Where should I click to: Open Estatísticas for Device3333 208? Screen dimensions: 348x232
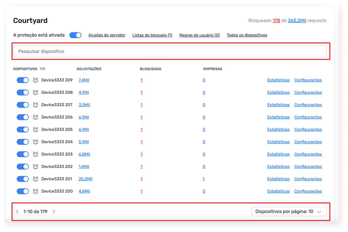click(x=278, y=92)
